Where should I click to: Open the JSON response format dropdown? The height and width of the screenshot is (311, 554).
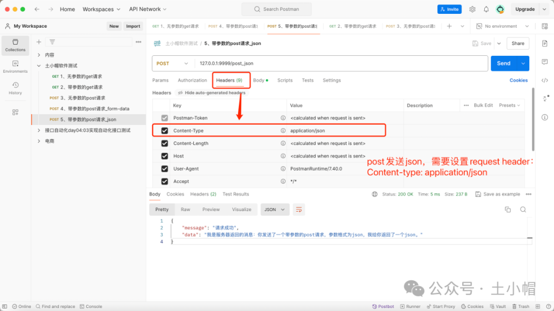coord(275,210)
